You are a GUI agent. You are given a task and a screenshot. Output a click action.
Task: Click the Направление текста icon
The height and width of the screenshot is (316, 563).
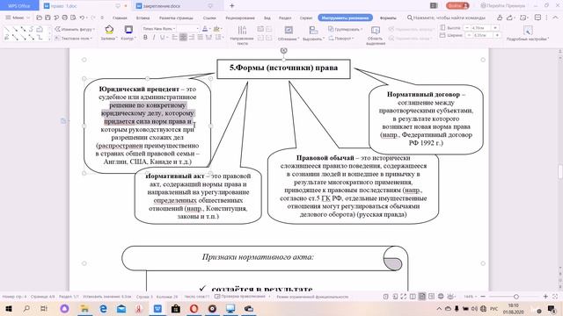click(x=243, y=30)
